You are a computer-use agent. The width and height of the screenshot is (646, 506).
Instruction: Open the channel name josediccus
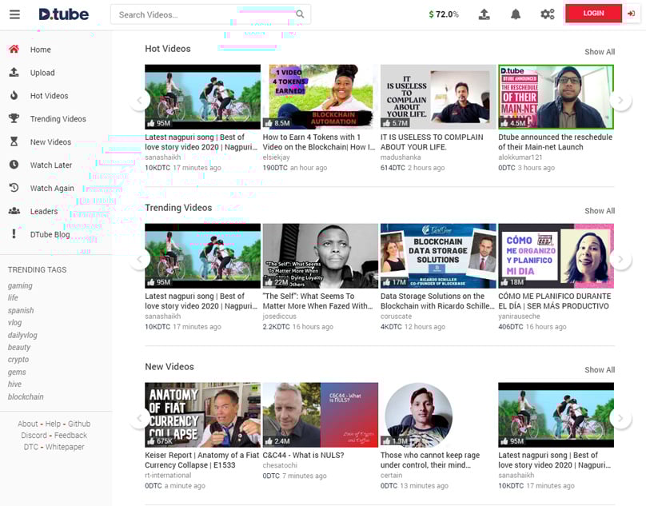coord(279,316)
